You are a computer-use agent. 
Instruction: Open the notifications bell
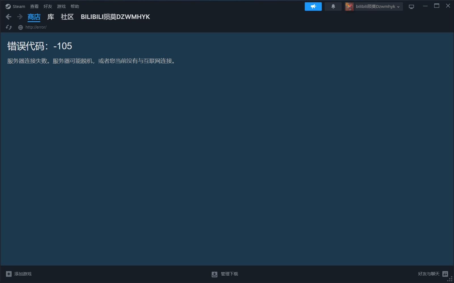pos(333,7)
